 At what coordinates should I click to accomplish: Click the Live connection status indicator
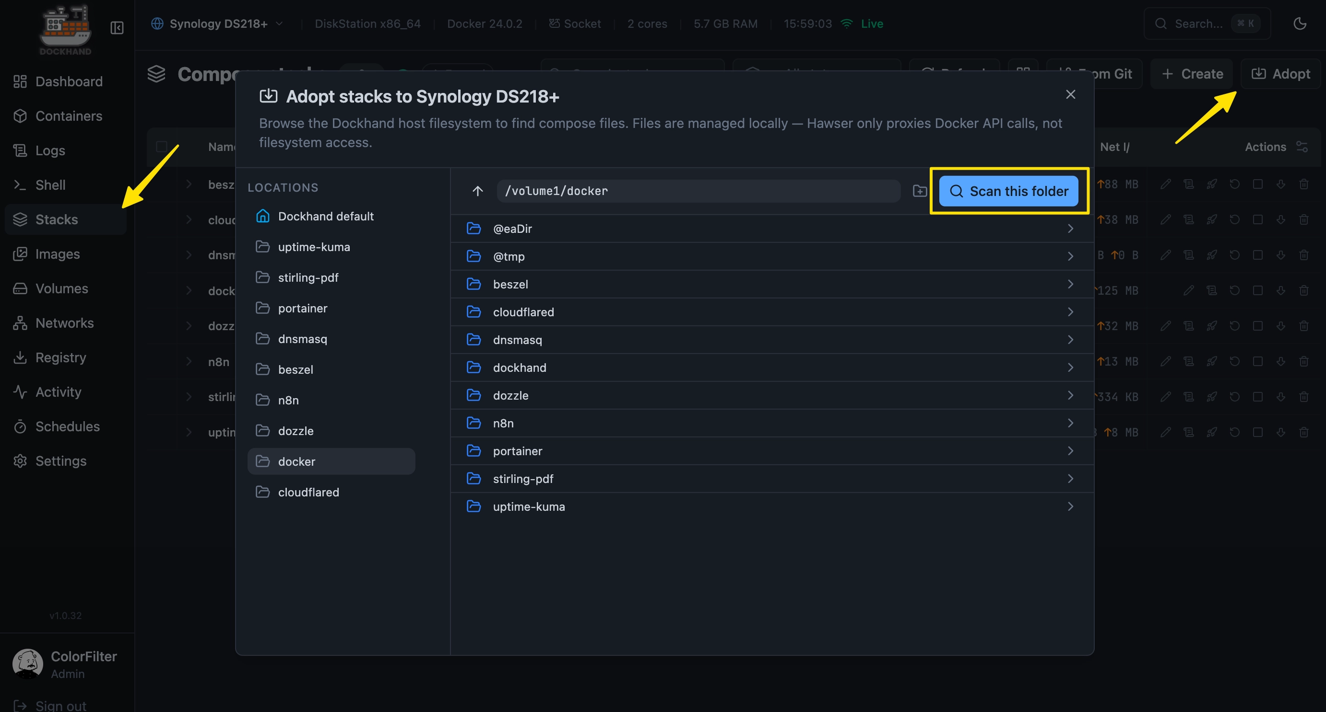tap(862, 23)
